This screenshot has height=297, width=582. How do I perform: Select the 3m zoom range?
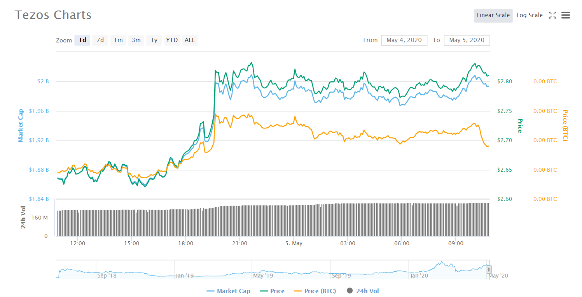(x=136, y=40)
